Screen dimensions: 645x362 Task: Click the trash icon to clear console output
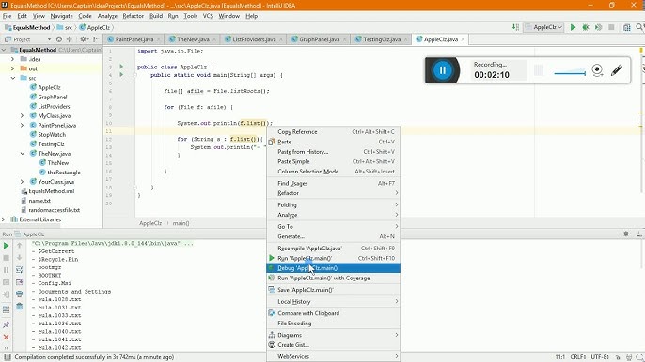tap(20, 306)
